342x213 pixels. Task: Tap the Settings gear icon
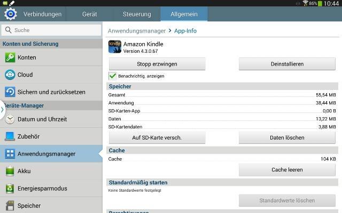point(10,14)
